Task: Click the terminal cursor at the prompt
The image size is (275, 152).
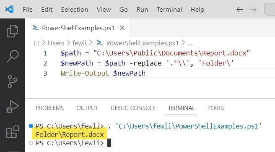Action: (x=109, y=143)
